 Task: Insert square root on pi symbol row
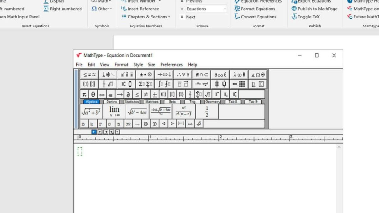tap(208, 94)
